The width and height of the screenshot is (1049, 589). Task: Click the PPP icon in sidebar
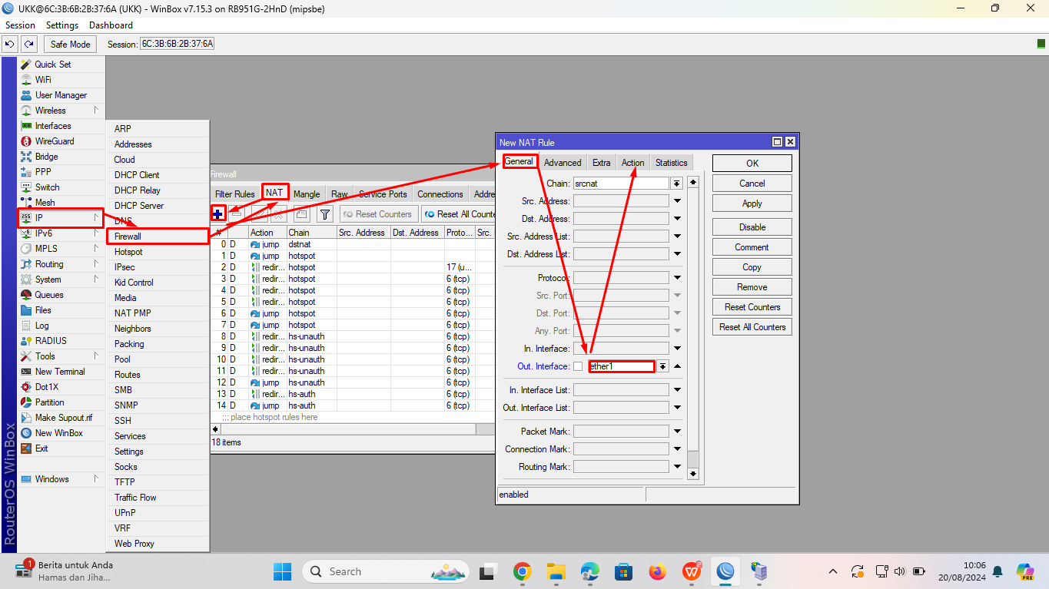[26, 172]
